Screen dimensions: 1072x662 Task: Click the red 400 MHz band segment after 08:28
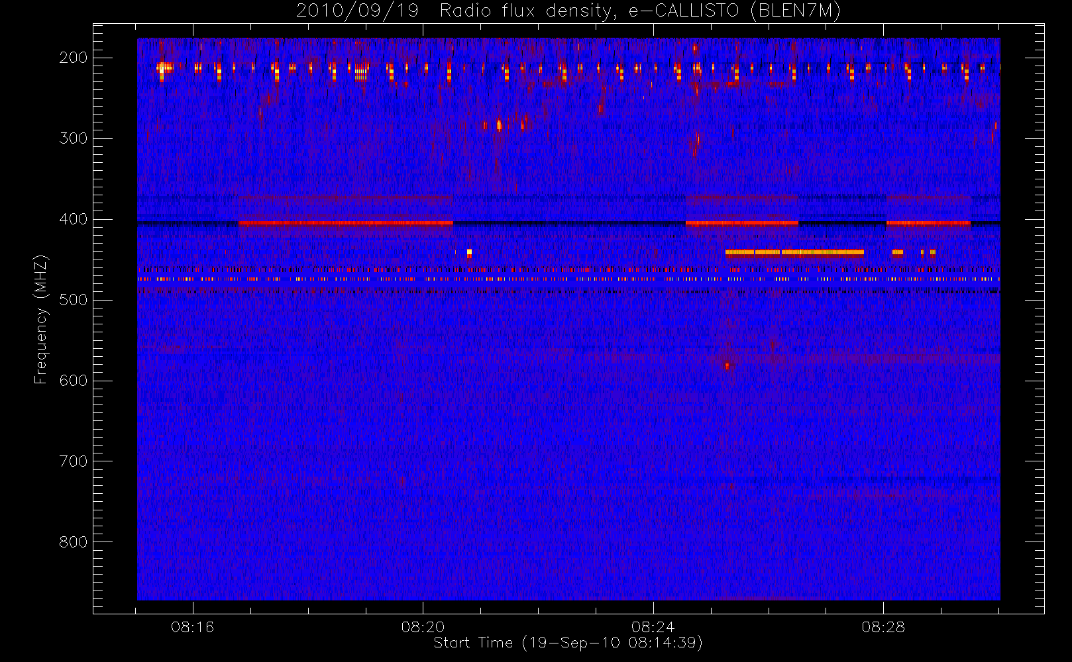(928, 223)
